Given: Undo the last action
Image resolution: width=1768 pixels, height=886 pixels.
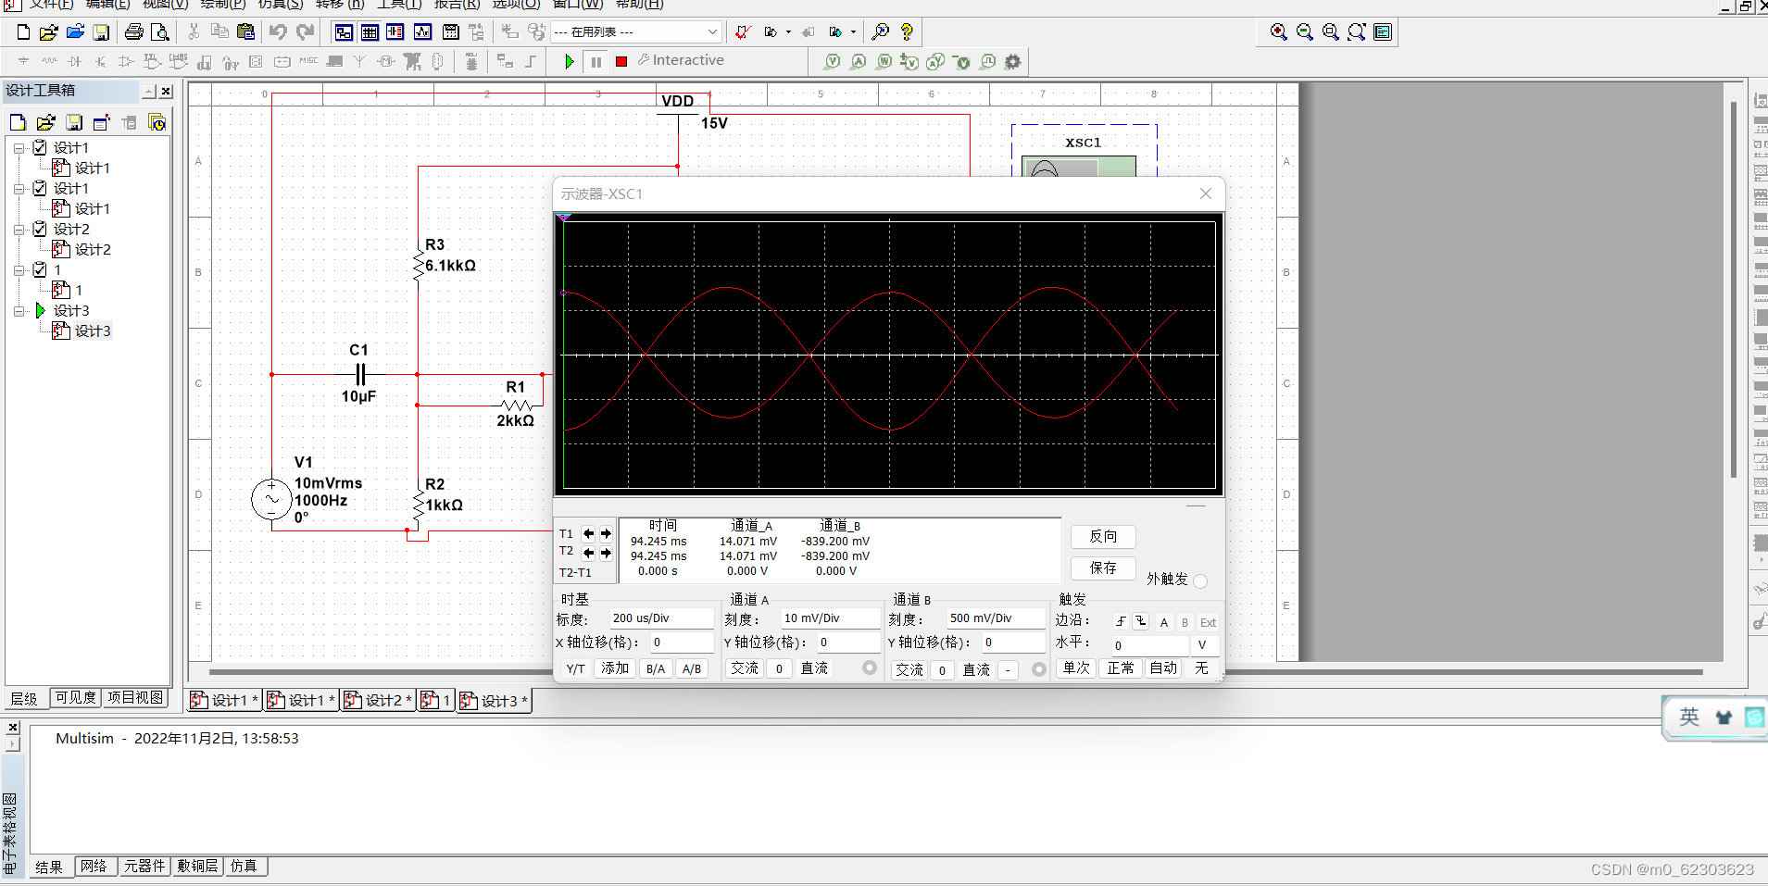Looking at the screenshot, I should [278, 32].
